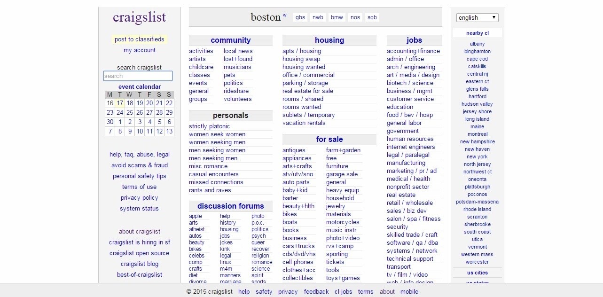Go to nearby city albany
Image resolution: width=603 pixels, height=297 pixels.
(478, 44)
